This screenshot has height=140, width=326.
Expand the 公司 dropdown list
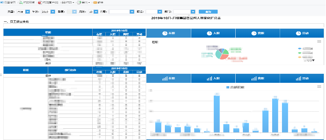(132, 12)
